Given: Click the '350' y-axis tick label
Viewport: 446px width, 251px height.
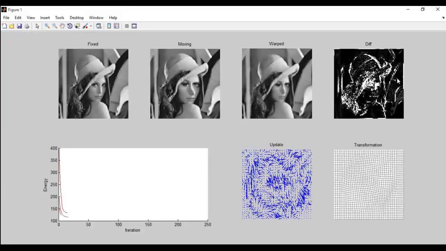Looking at the screenshot, I should coord(54,160).
